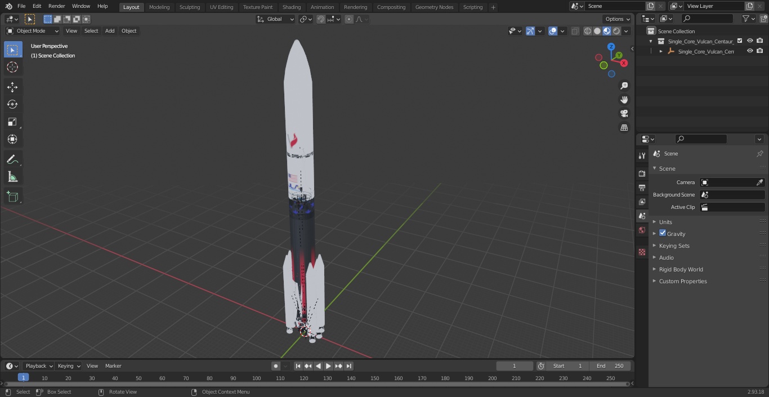
Task: Open the Global transform orientation dropdown
Action: click(276, 19)
